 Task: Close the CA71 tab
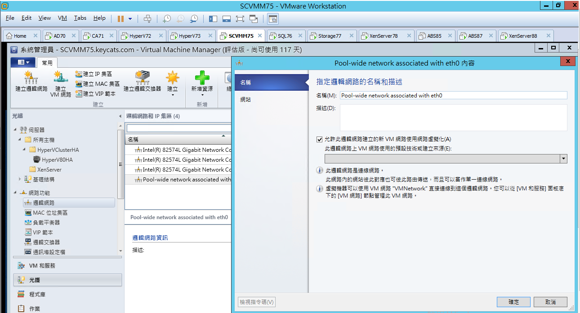(x=111, y=36)
